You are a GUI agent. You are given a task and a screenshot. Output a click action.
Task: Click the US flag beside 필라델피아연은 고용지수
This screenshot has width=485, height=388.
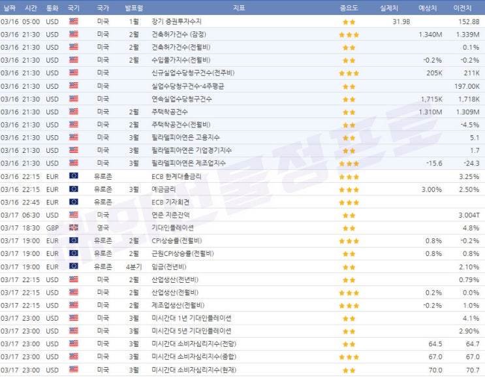point(74,137)
